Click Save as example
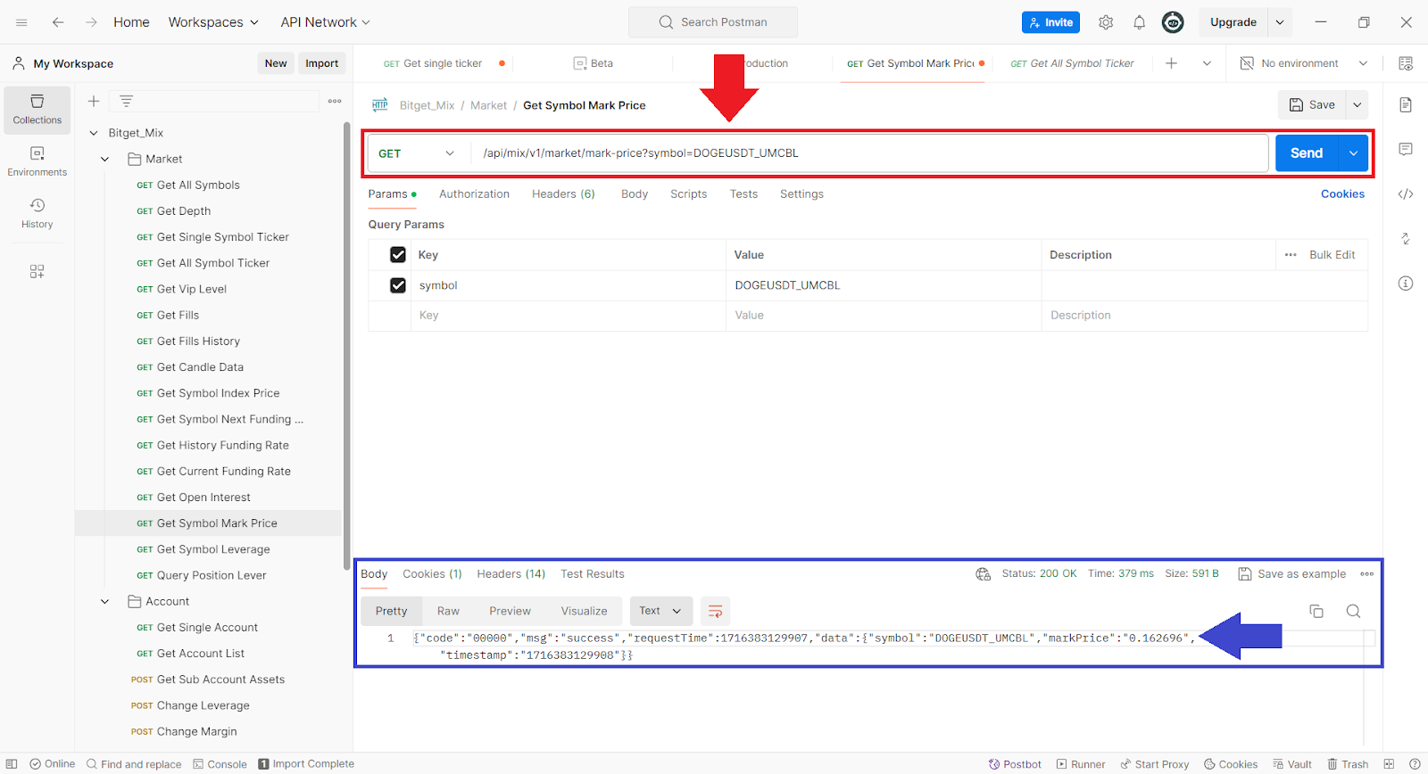This screenshot has height=774, width=1428. coord(1292,574)
